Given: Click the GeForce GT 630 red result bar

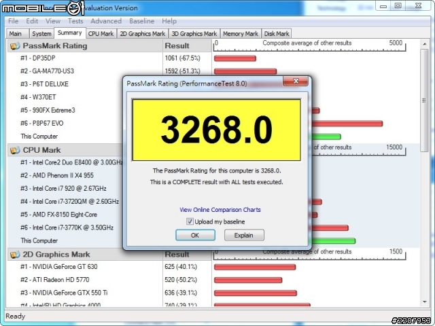Looking at the screenshot, I should pyautogui.click(x=255, y=267).
